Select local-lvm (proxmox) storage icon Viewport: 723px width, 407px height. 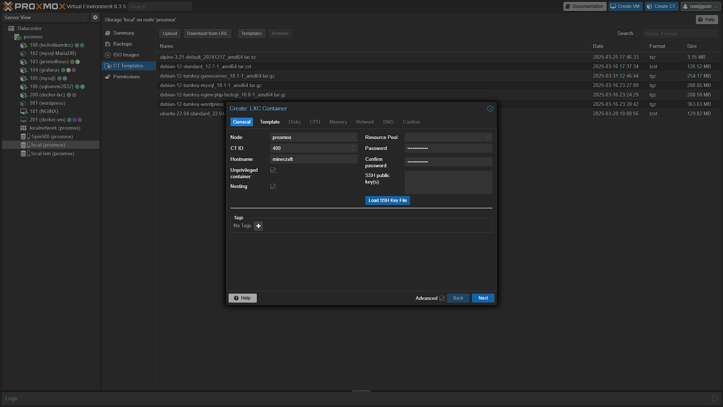[25, 153]
